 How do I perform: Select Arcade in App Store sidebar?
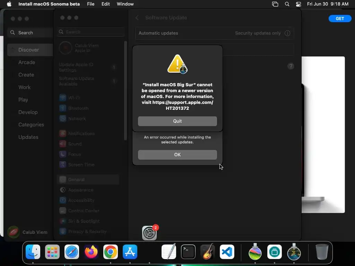[27, 62]
